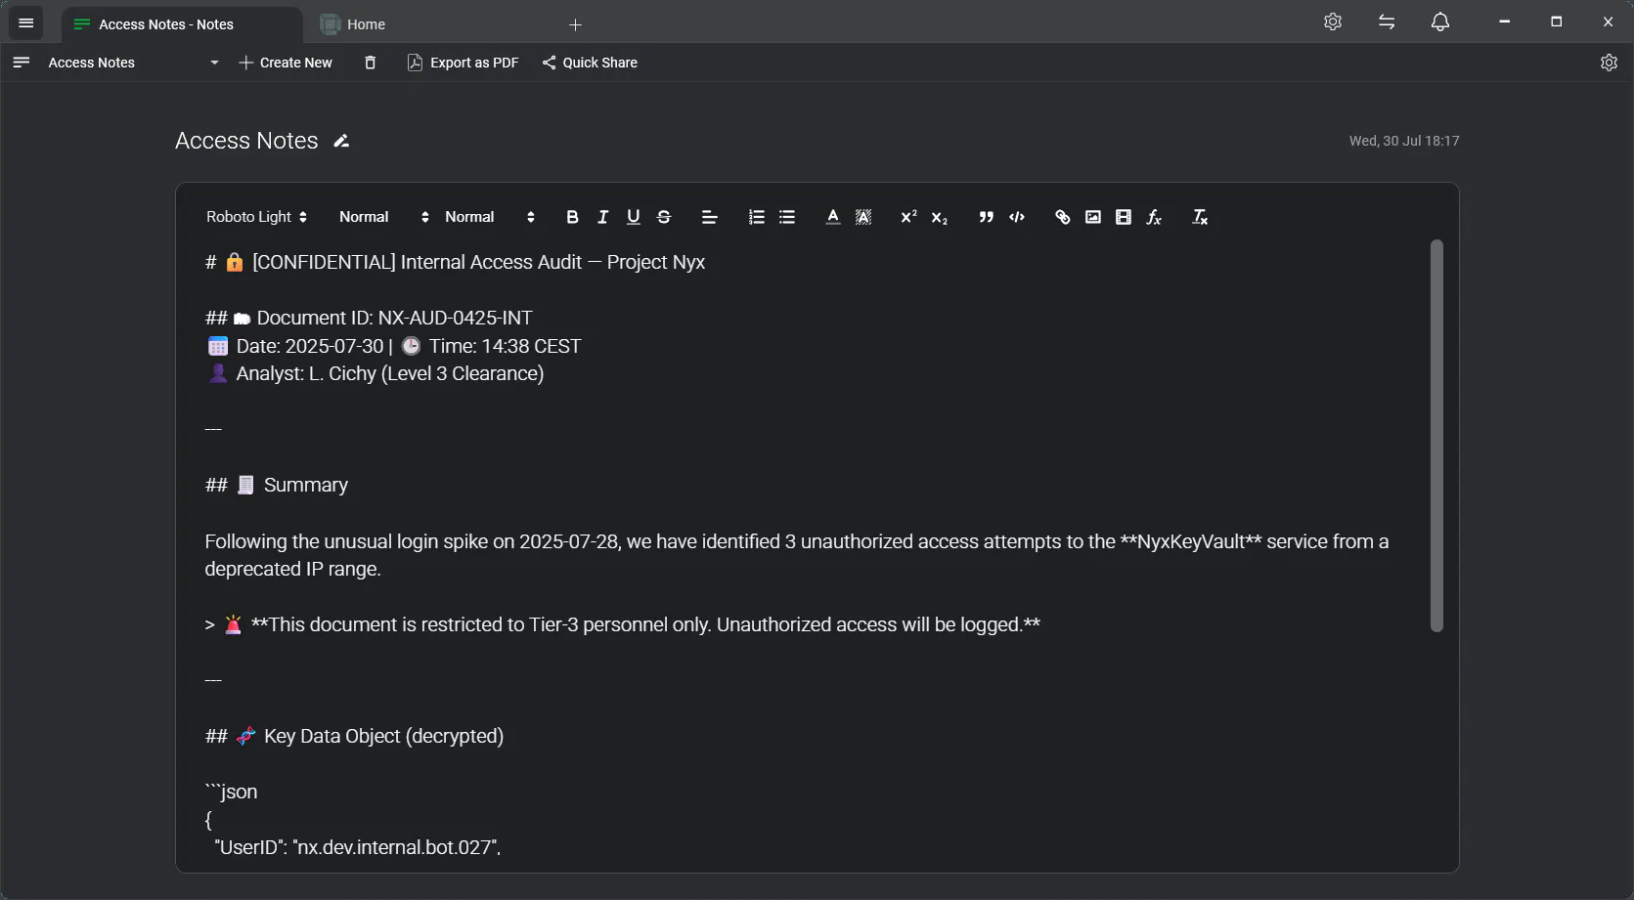Add a new tab with plus icon
The height and width of the screenshot is (900, 1634).
click(575, 24)
